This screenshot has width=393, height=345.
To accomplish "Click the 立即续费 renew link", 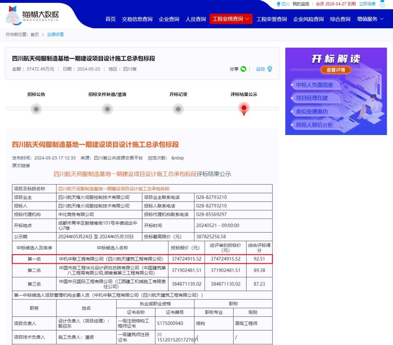I will point(367,4).
